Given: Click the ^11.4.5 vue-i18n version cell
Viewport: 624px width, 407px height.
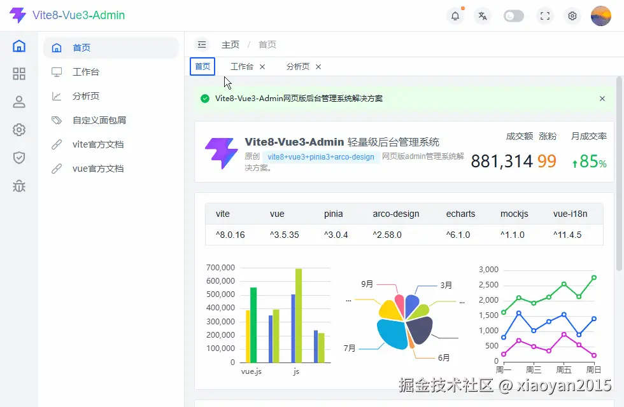Looking at the screenshot, I should coord(567,235).
